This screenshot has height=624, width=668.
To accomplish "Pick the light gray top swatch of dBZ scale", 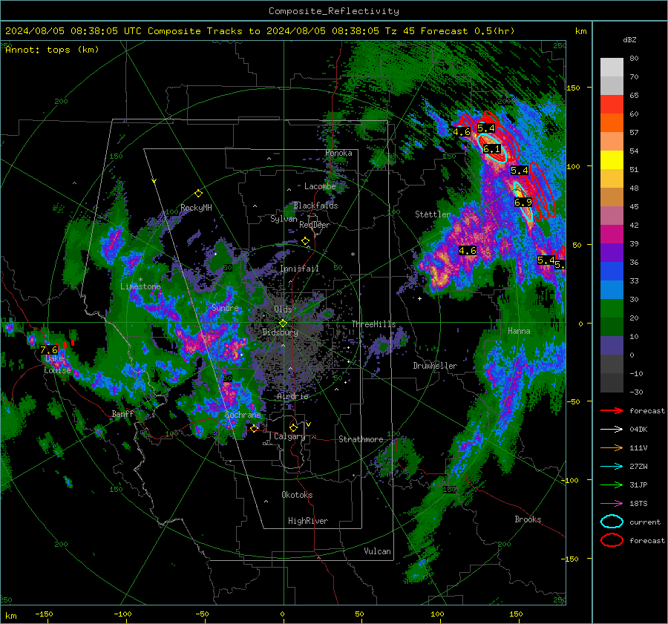I will click(x=612, y=67).
